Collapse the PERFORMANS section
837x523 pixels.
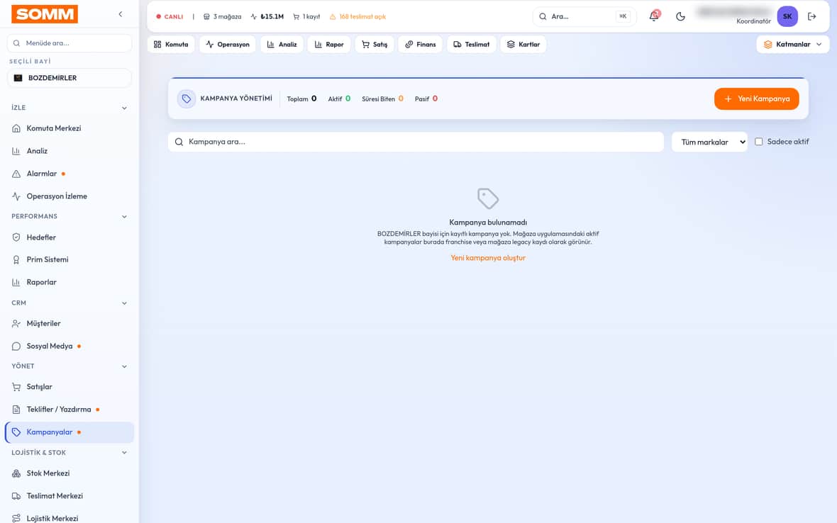(x=124, y=216)
